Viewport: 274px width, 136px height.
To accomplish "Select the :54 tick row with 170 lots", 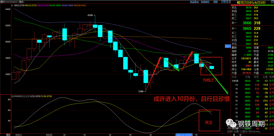I will pos(252,85).
